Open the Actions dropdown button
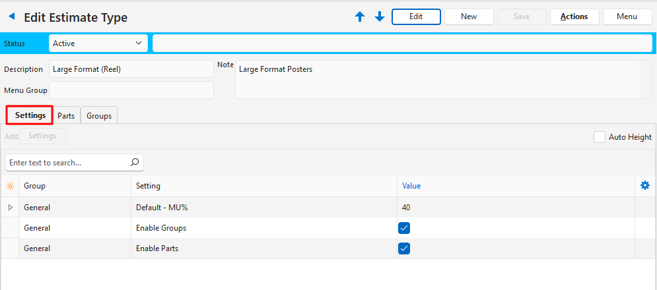The height and width of the screenshot is (290, 657). tap(574, 16)
